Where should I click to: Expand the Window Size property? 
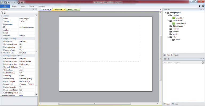point(1,53)
